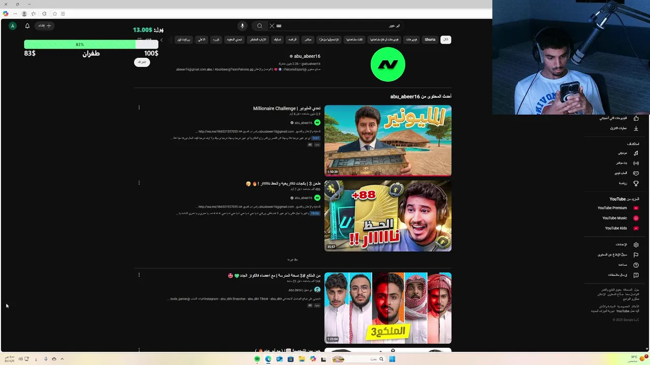Open Report history flag item
Screen dimensions: 650x365
[x=618, y=254]
